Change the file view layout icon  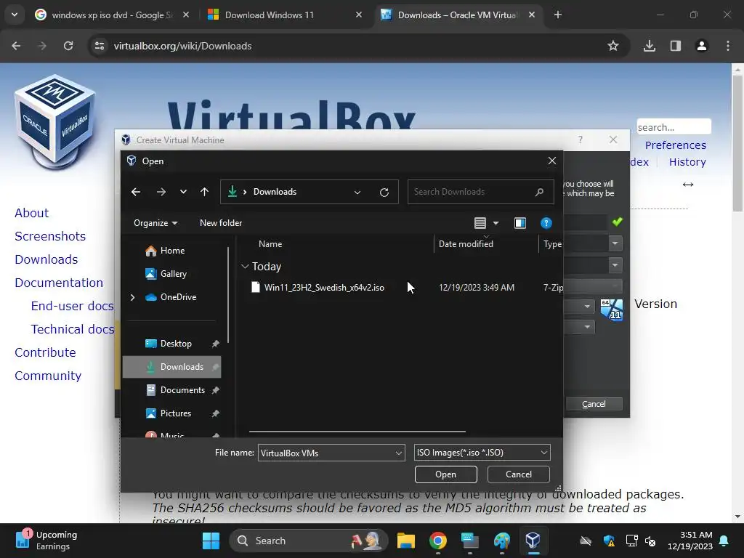coord(480,223)
